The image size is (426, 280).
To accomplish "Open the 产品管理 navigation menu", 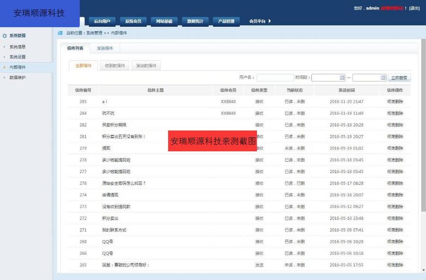I will (x=227, y=21).
